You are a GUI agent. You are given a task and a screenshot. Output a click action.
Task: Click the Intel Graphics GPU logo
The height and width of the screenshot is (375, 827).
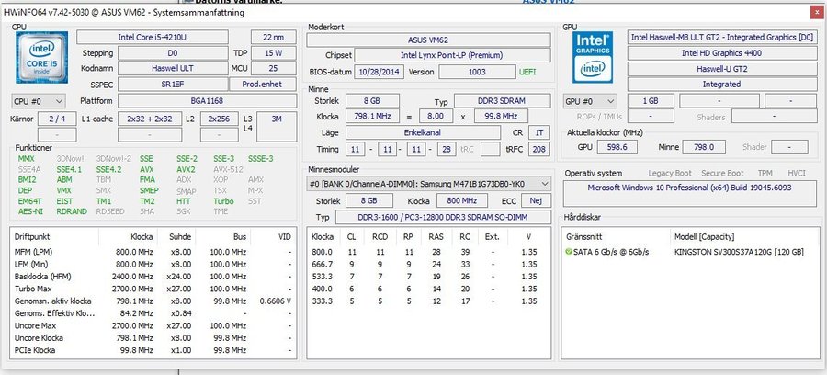[593, 59]
